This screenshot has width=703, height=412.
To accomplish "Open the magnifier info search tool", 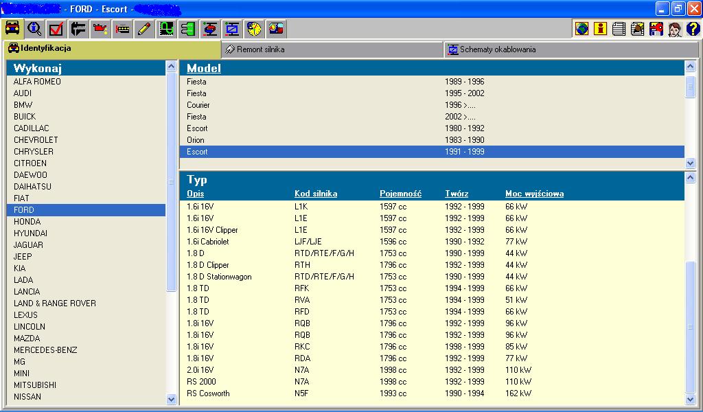I will click(34, 29).
